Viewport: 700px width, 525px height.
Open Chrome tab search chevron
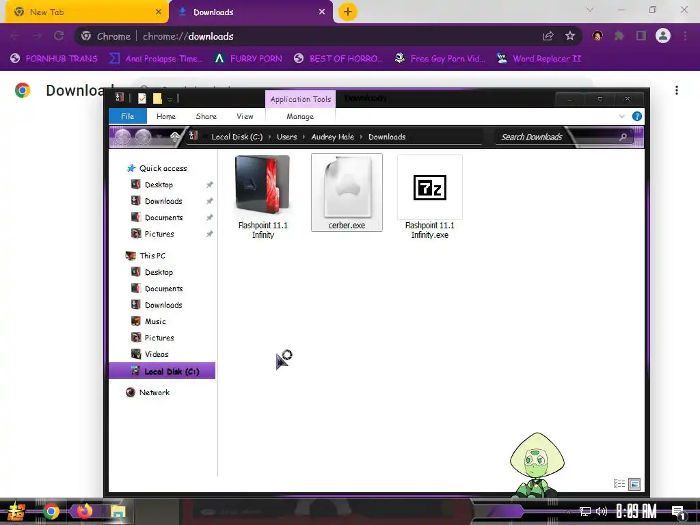[590, 10]
